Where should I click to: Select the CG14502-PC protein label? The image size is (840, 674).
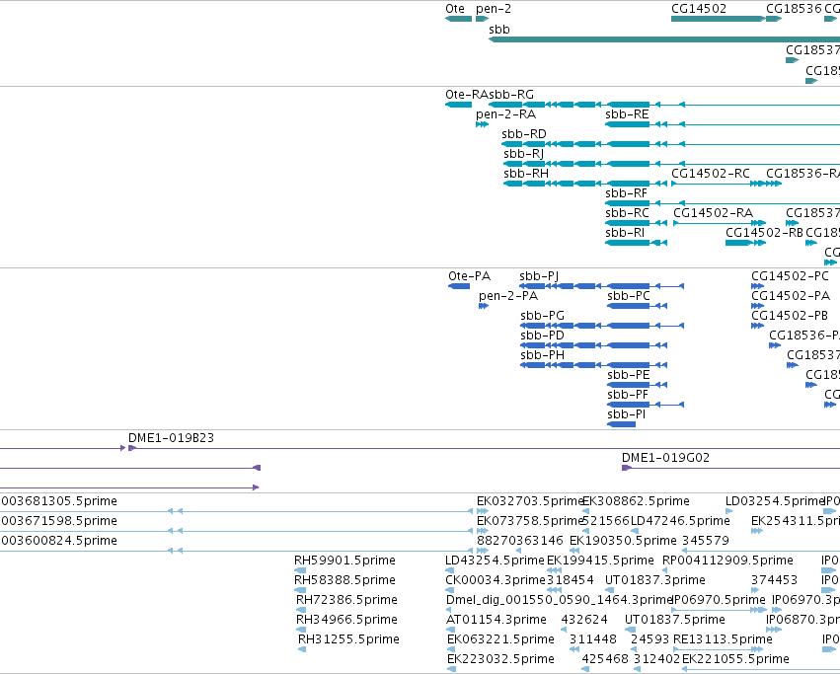790,276
